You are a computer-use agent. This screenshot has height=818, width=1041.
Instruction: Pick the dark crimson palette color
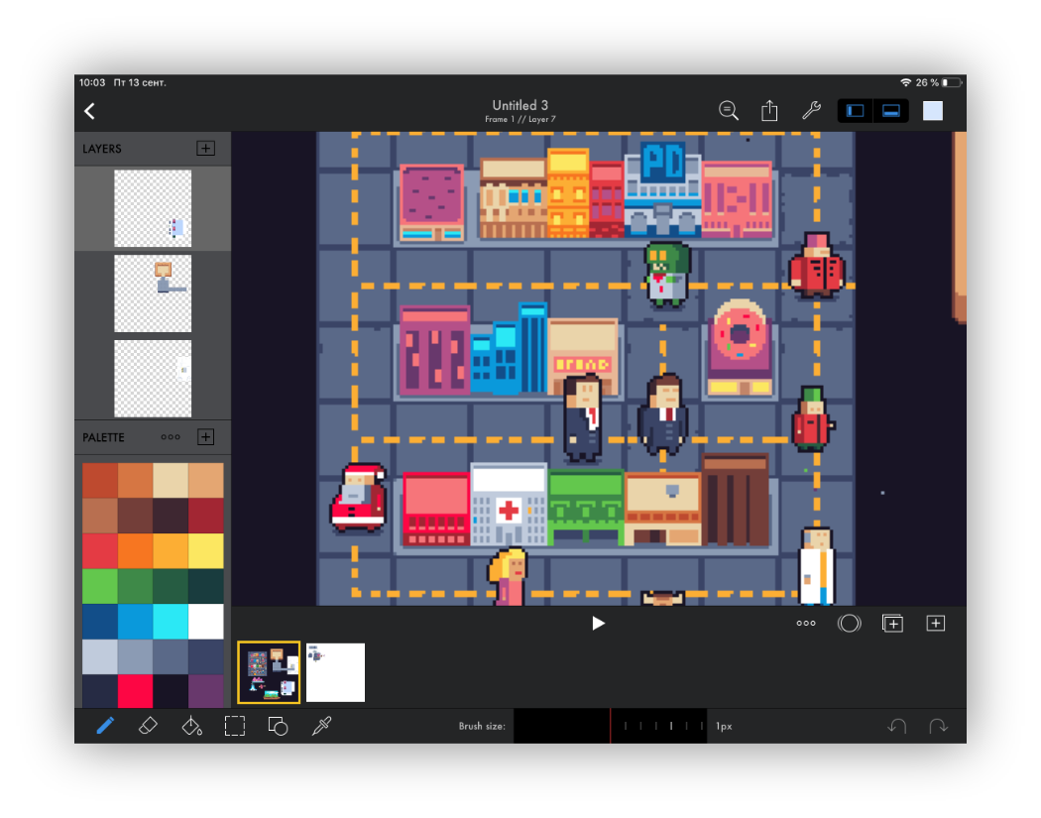(x=206, y=516)
